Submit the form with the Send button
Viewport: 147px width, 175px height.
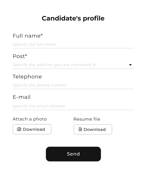(x=73, y=154)
